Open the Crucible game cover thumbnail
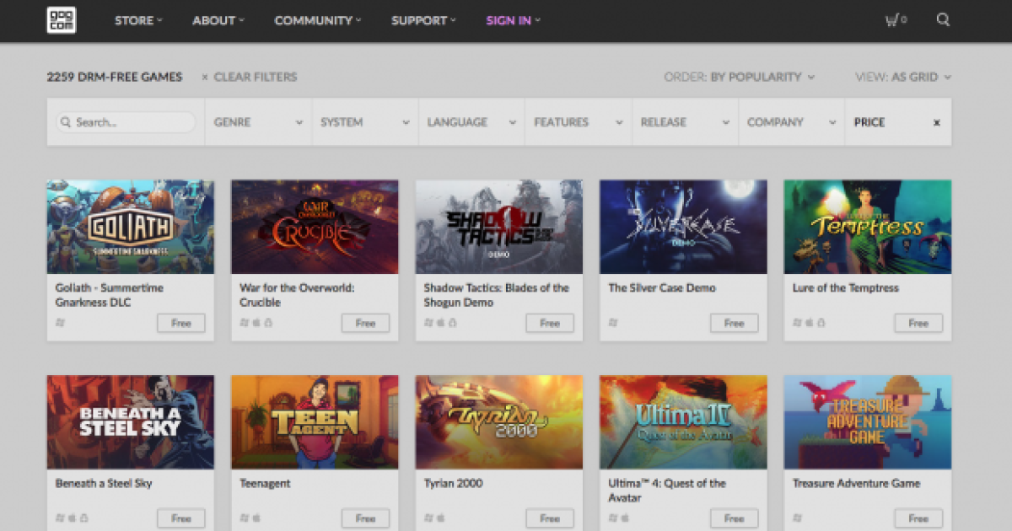This screenshot has height=531, width=1012. tap(315, 227)
